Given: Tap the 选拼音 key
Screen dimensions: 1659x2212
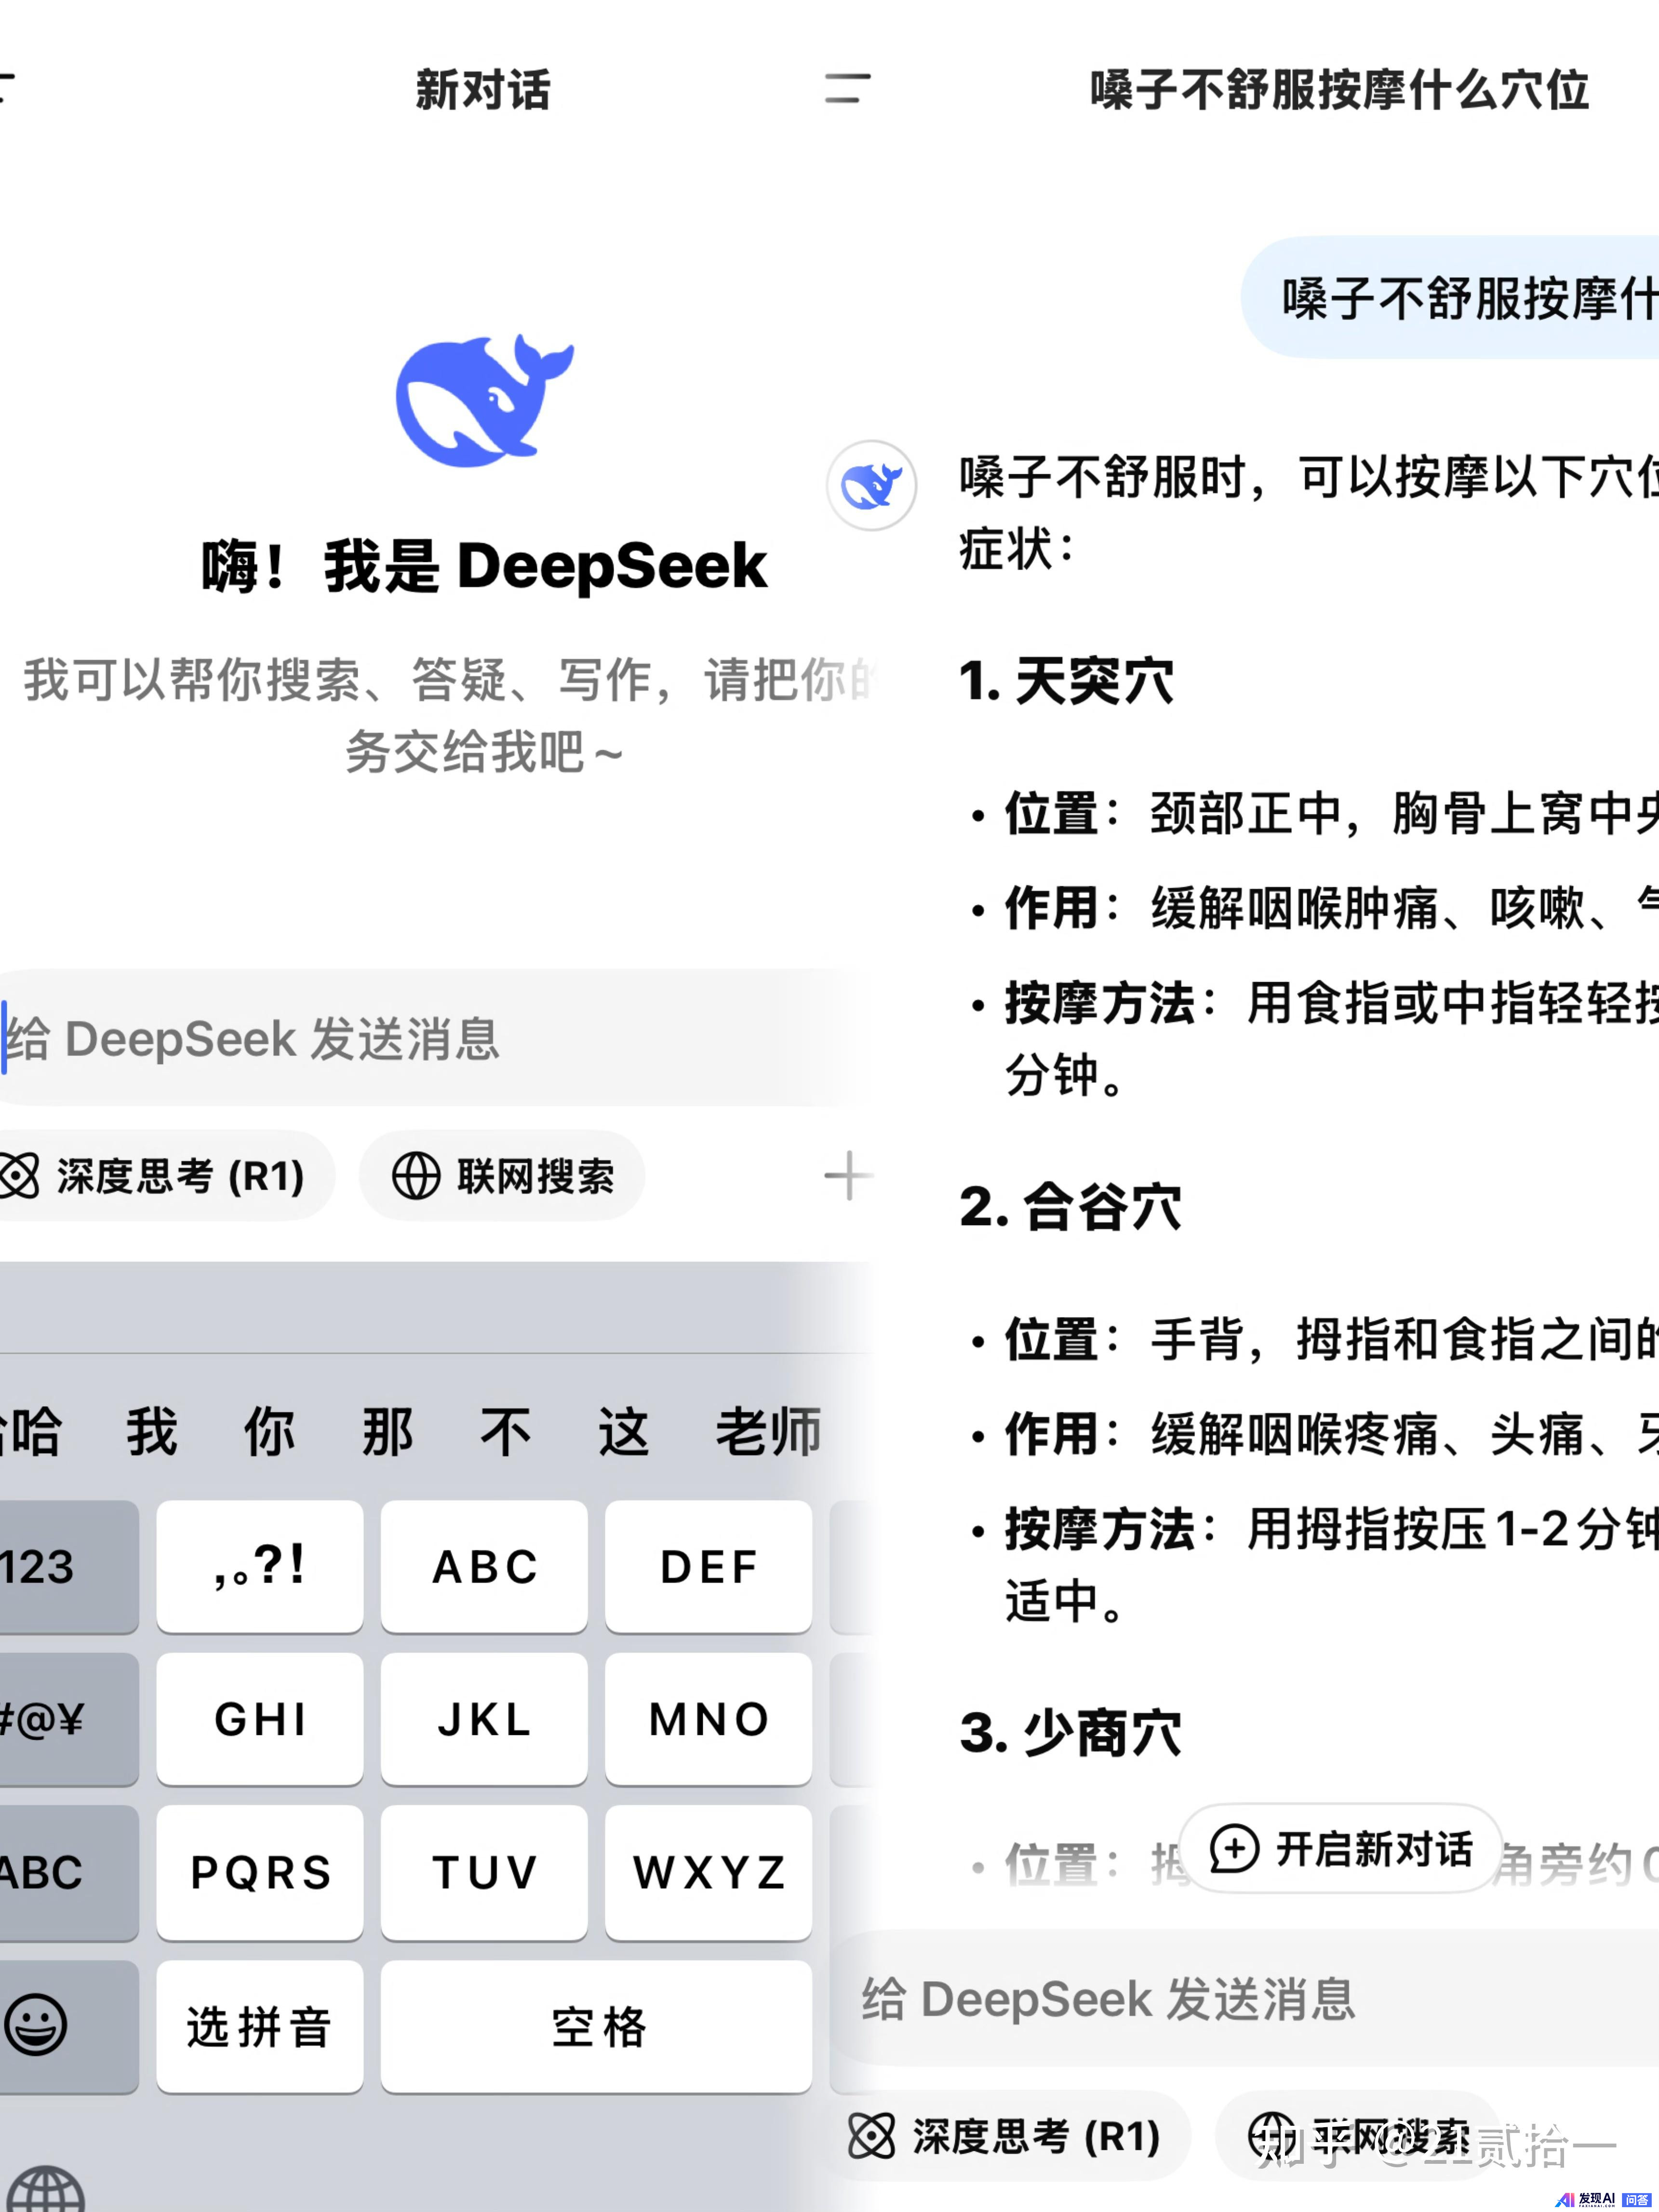Looking at the screenshot, I should coord(260,2026).
